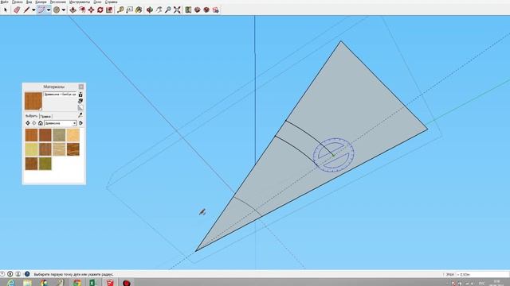Click the help question-mark status icon

pos(27,274)
